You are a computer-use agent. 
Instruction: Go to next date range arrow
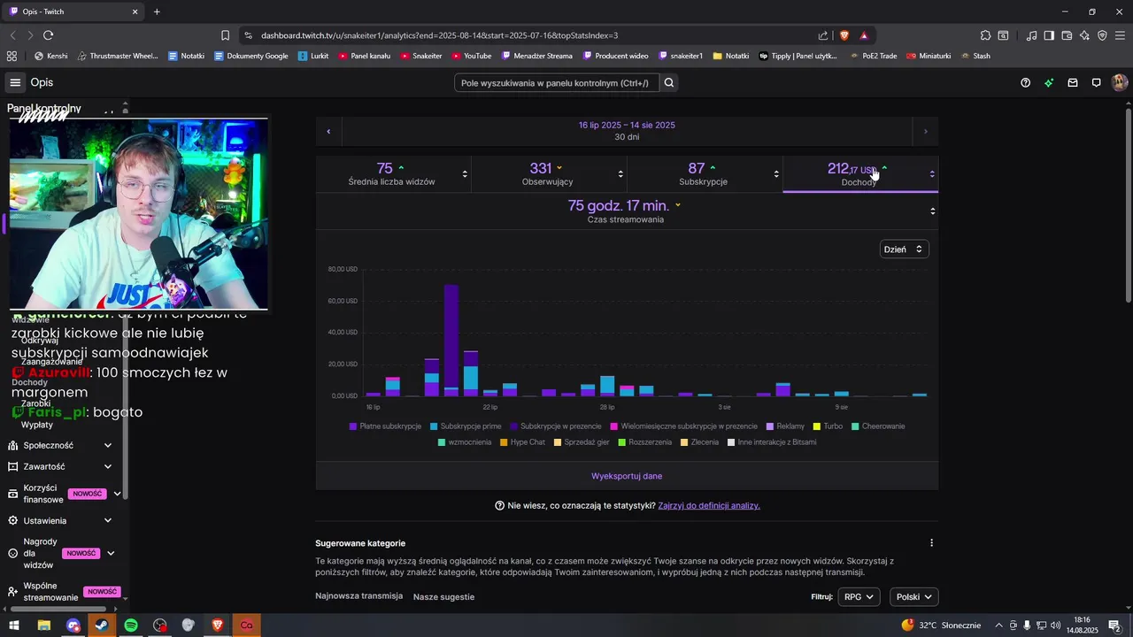pos(926,131)
